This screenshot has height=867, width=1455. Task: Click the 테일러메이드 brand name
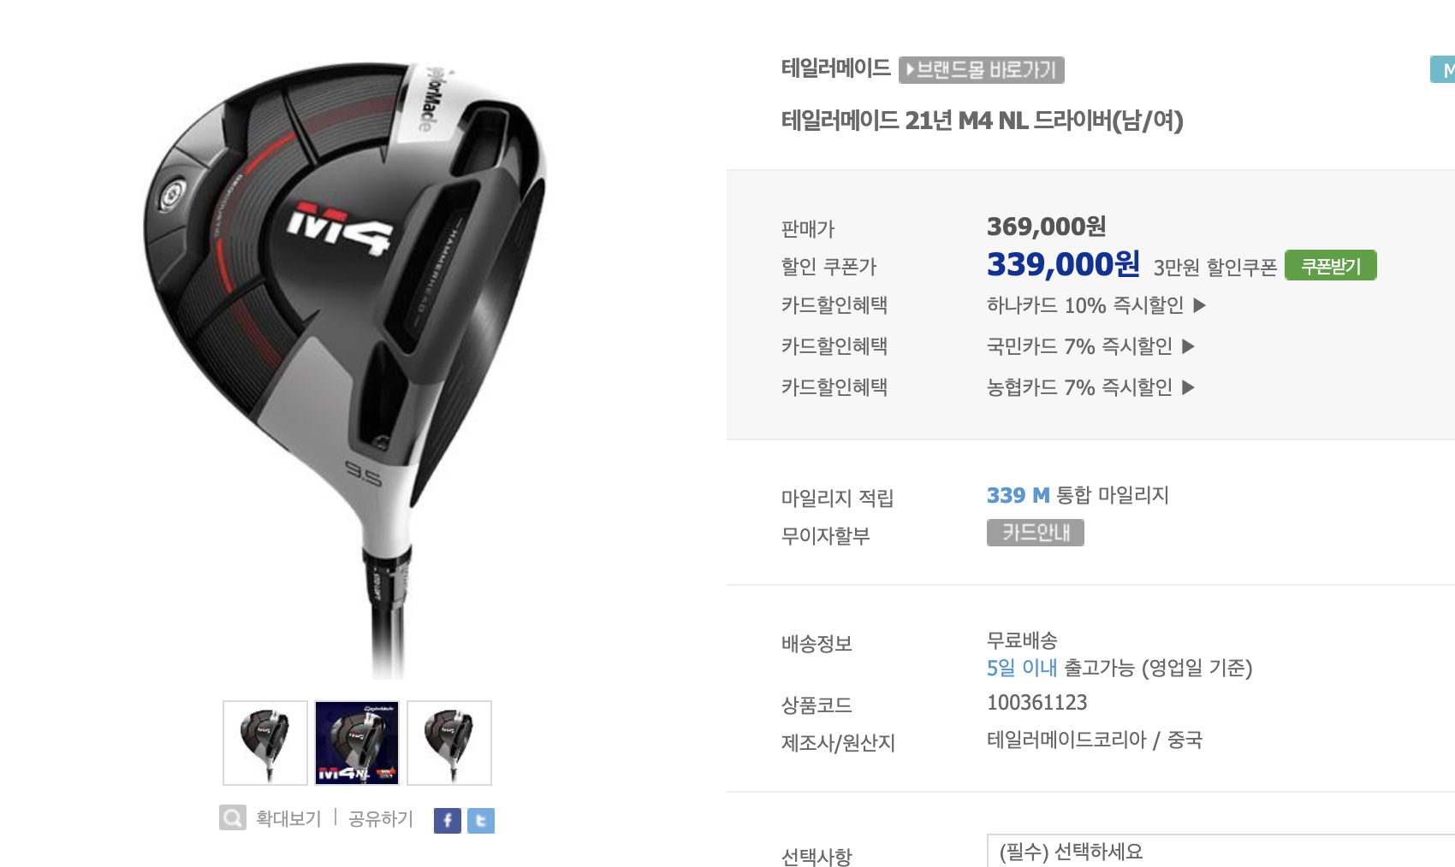[836, 68]
